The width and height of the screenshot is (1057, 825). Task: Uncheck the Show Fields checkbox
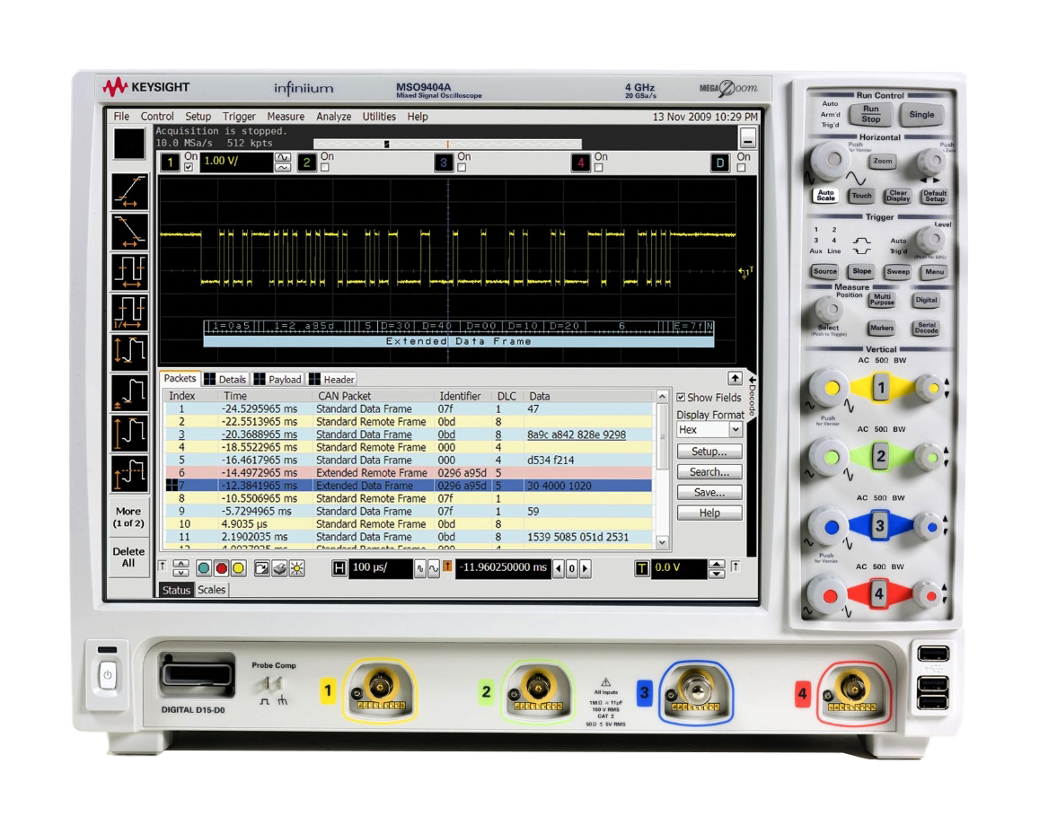(681, 398)
